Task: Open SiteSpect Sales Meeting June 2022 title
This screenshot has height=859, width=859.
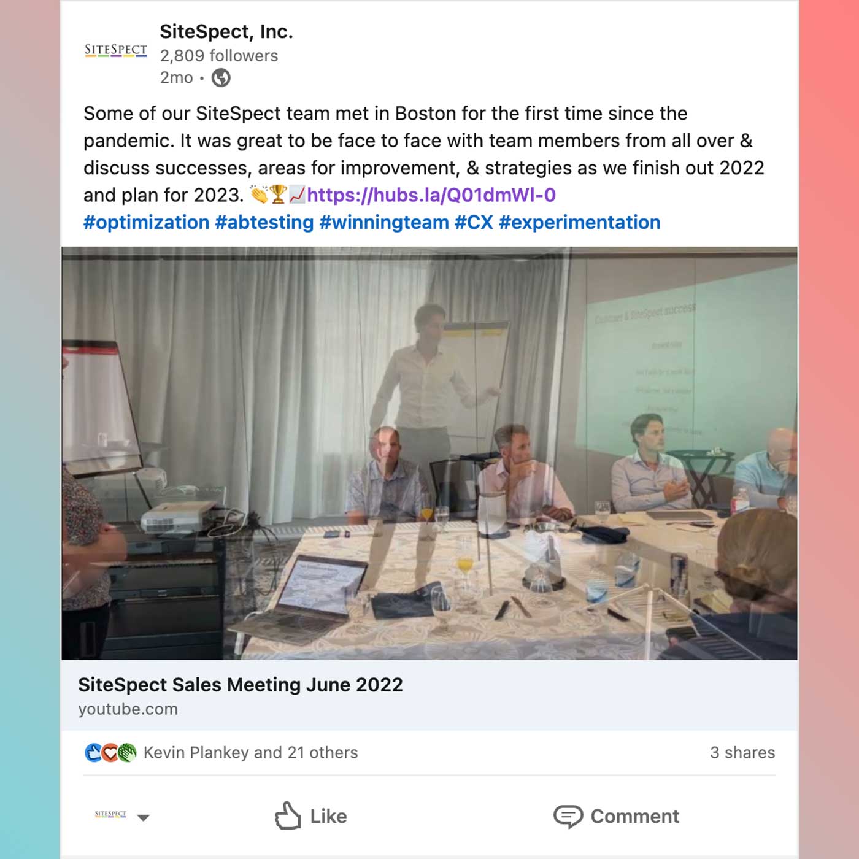Action: coord(241,685)
